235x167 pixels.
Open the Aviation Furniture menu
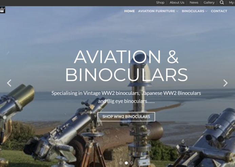(156, 11)
